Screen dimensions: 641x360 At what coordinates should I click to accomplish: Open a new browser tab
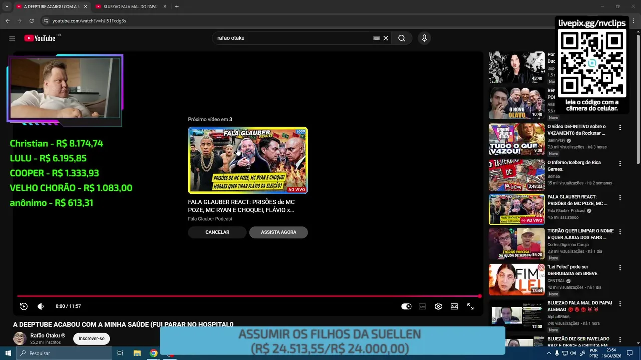click(x=177, y=6)
